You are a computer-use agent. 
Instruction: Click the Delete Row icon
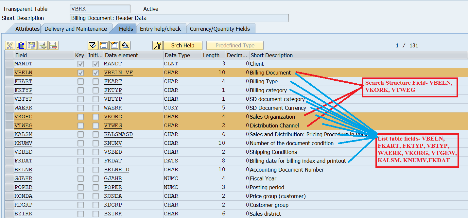(53, 45)
